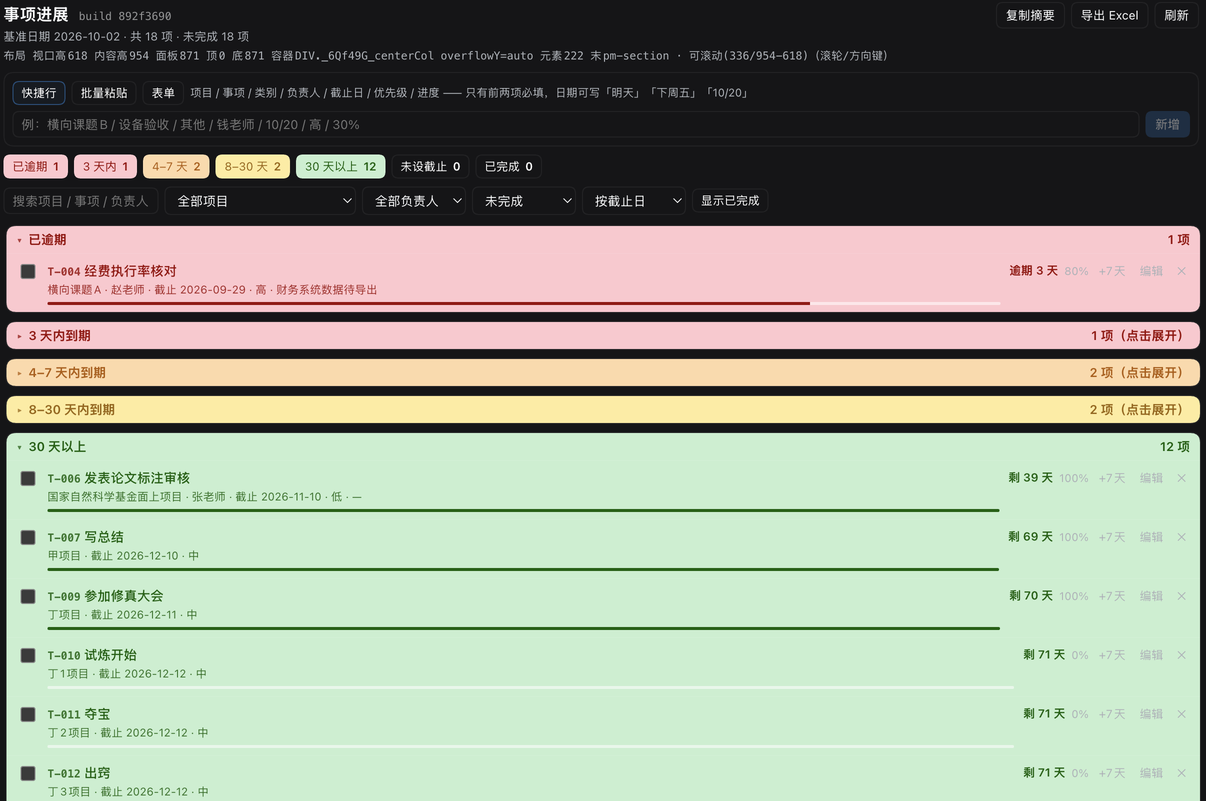Viewport: 1206px width, 801px height.
Task: Click 编辑 on T-006 row
Action: point(1151,478)
